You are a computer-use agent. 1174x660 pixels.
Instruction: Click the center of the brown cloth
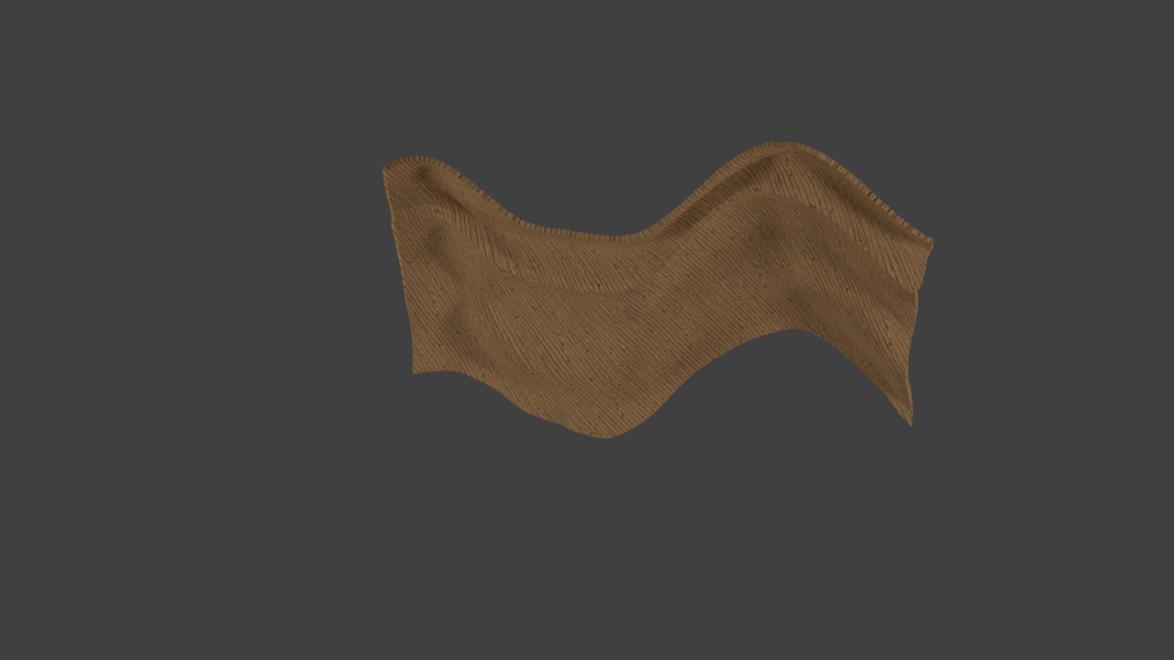point(642,302)
